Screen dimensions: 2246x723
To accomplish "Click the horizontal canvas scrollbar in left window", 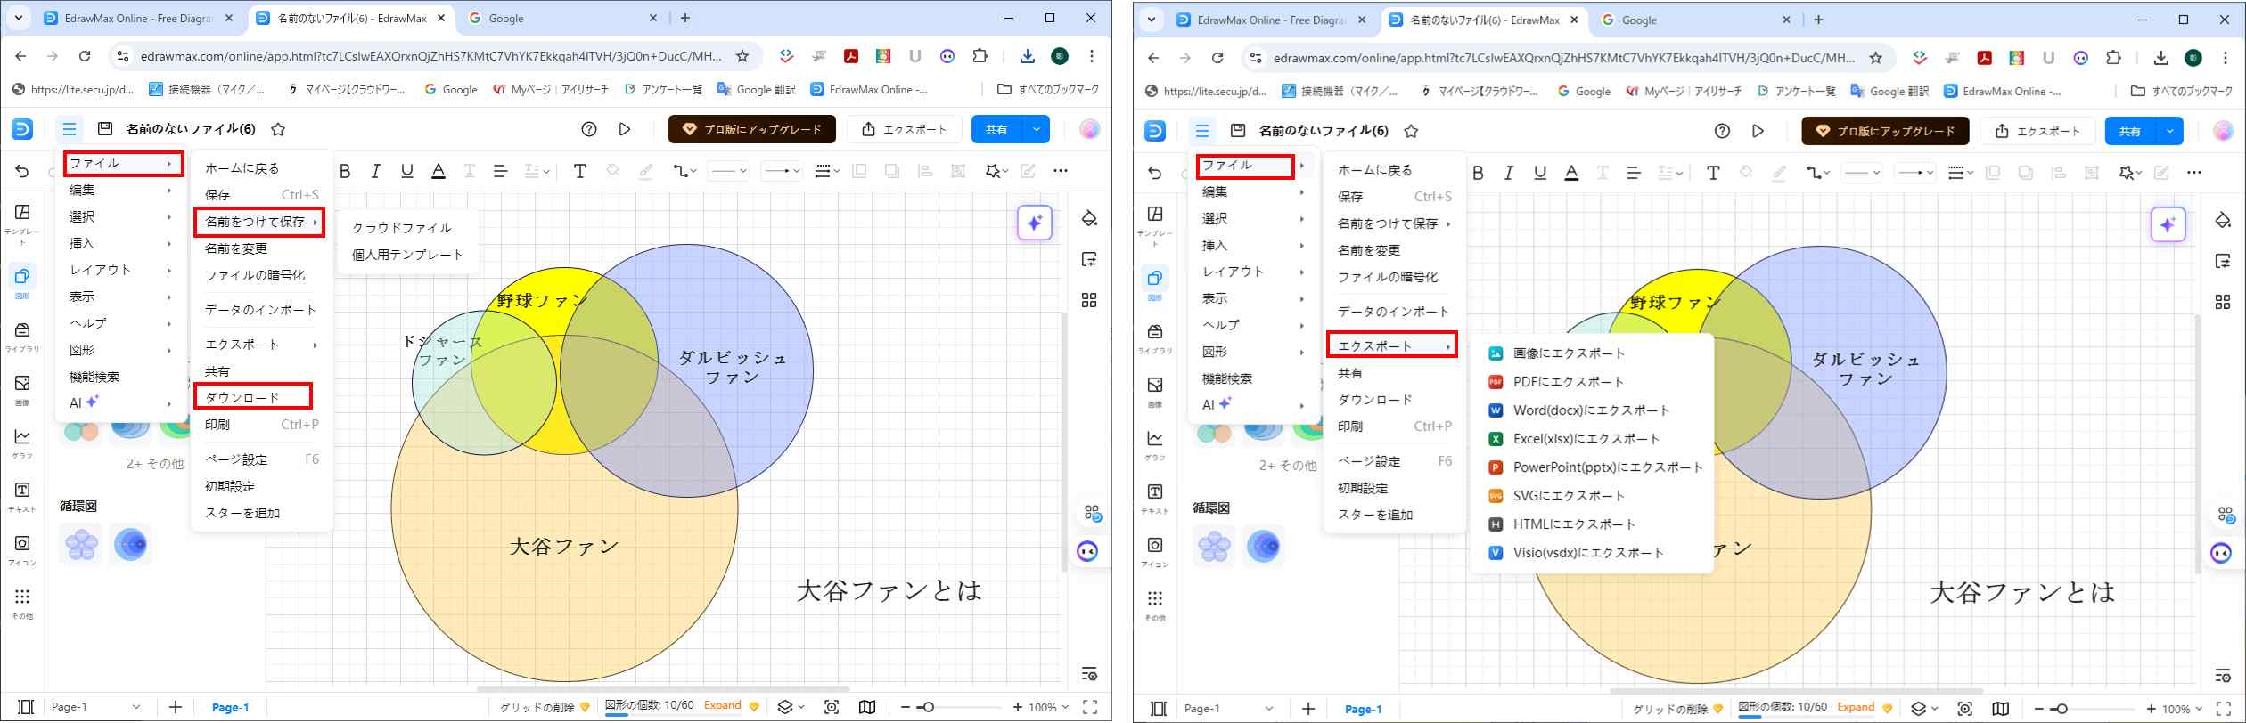I will pyautogui.click(x=663, y=689).
